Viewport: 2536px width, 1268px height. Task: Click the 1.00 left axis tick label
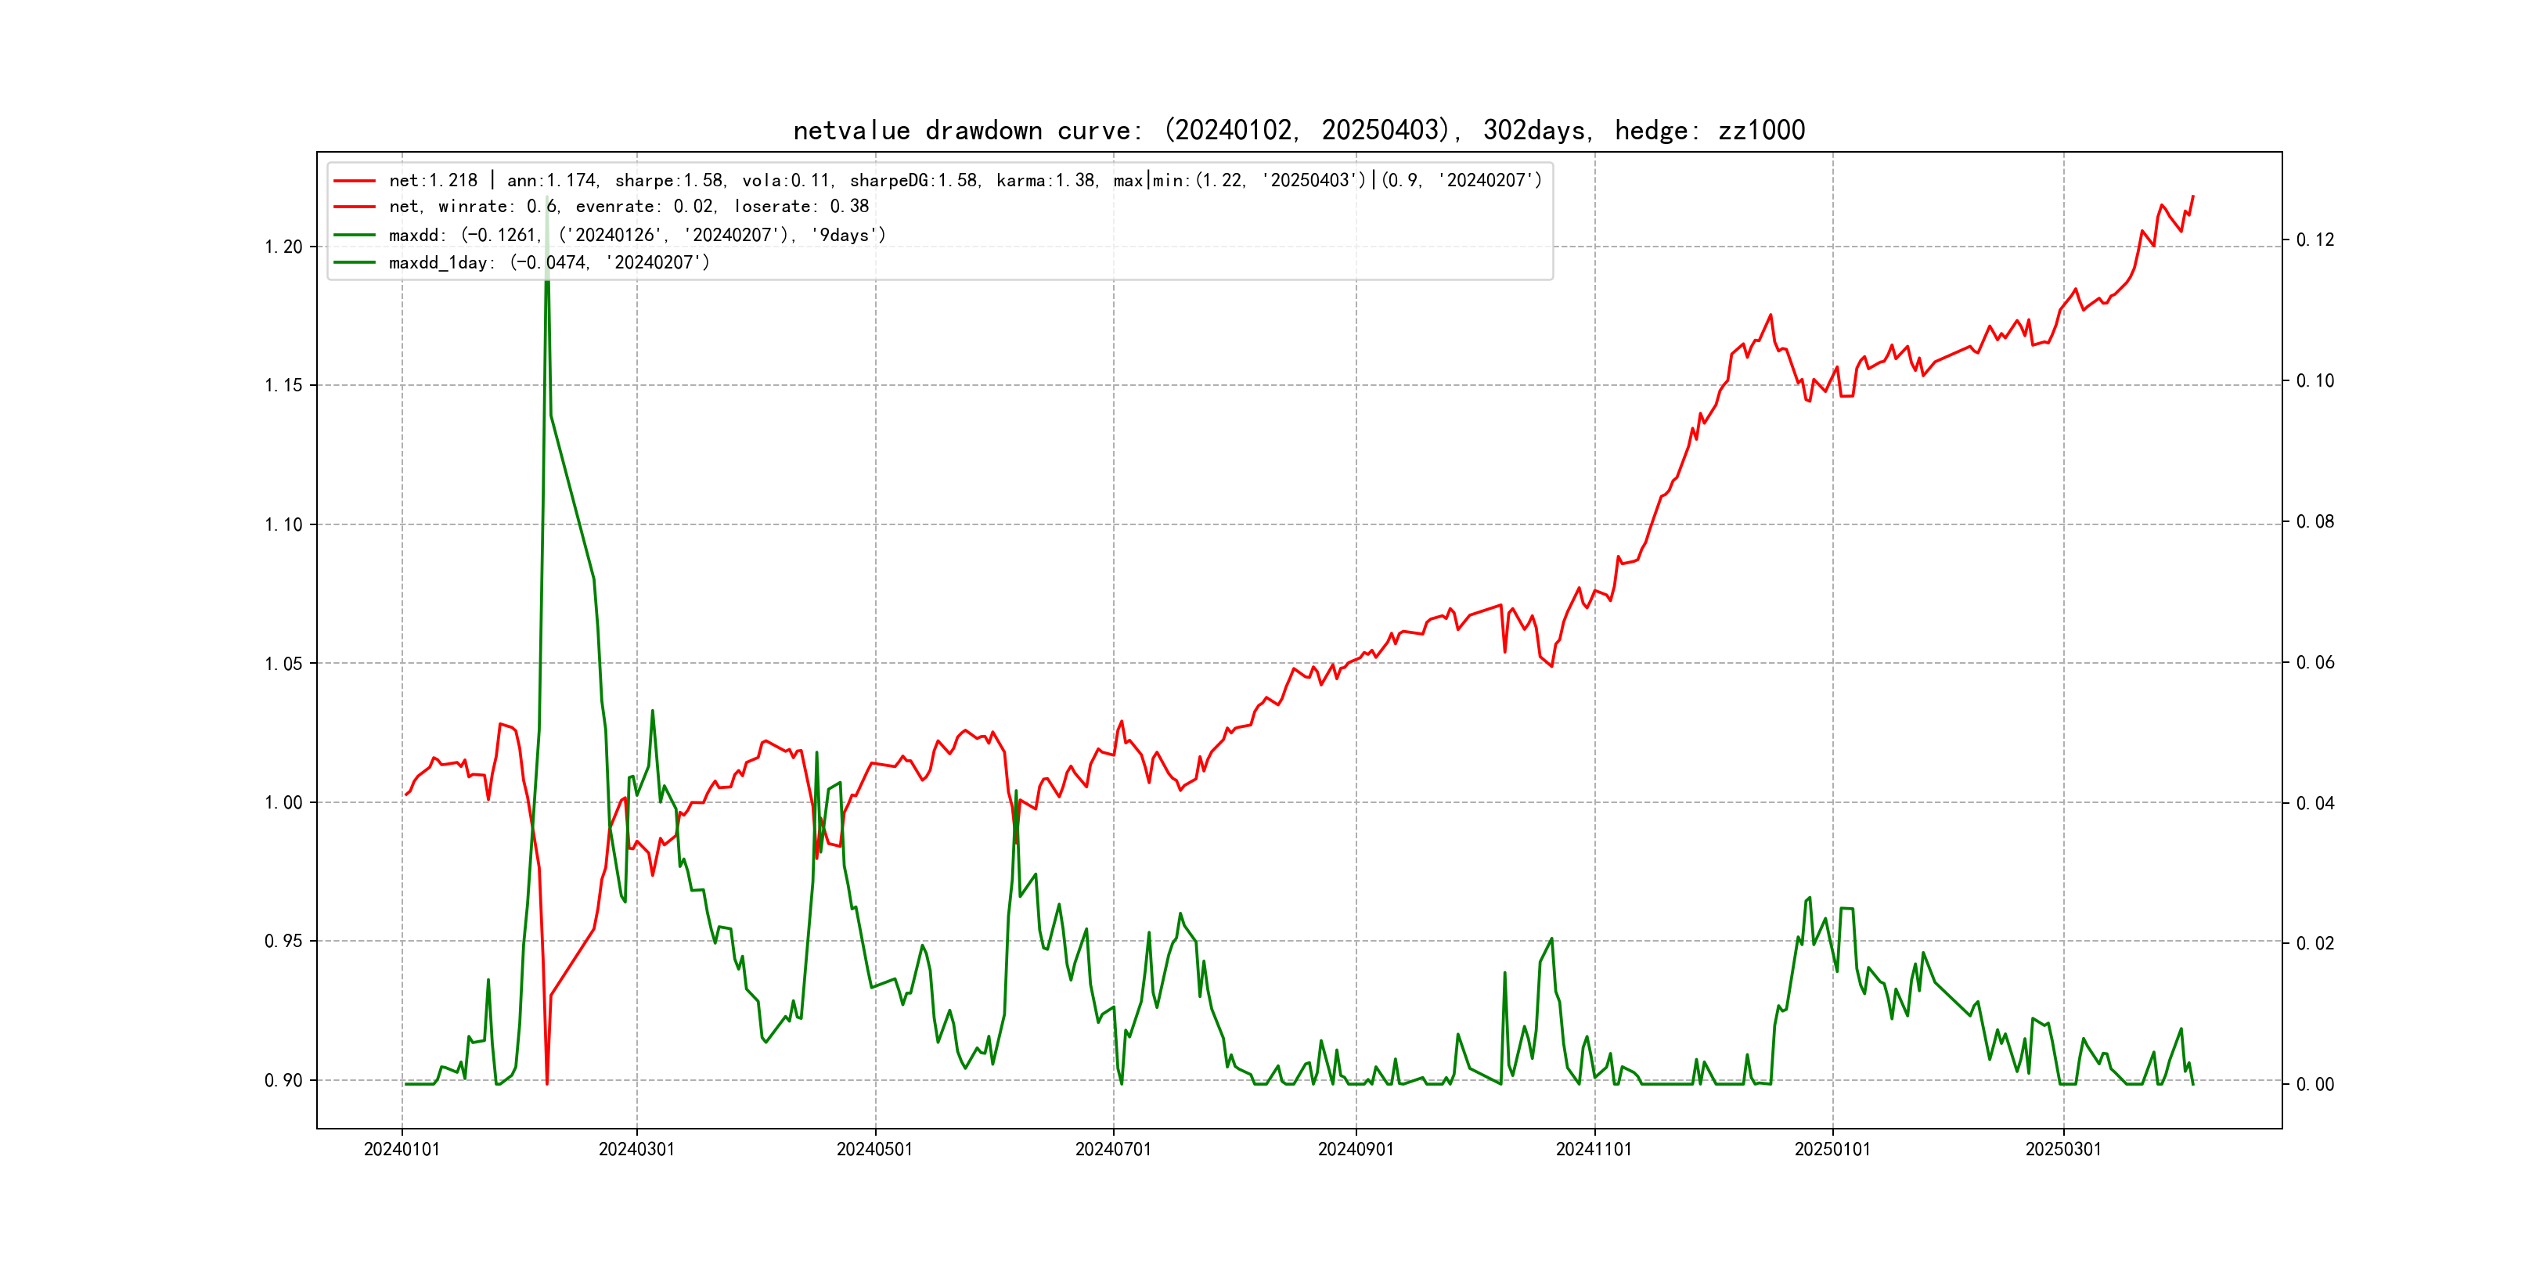283,803
